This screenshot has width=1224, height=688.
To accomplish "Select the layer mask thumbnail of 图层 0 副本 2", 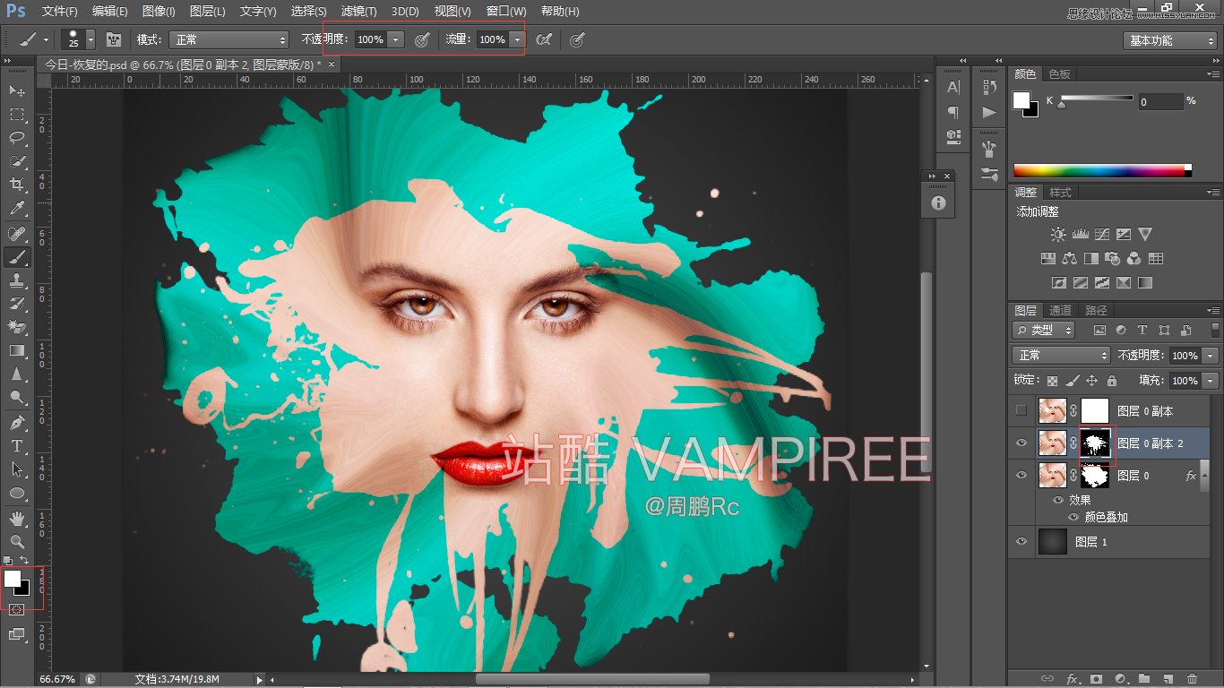I will point(1095,443).
